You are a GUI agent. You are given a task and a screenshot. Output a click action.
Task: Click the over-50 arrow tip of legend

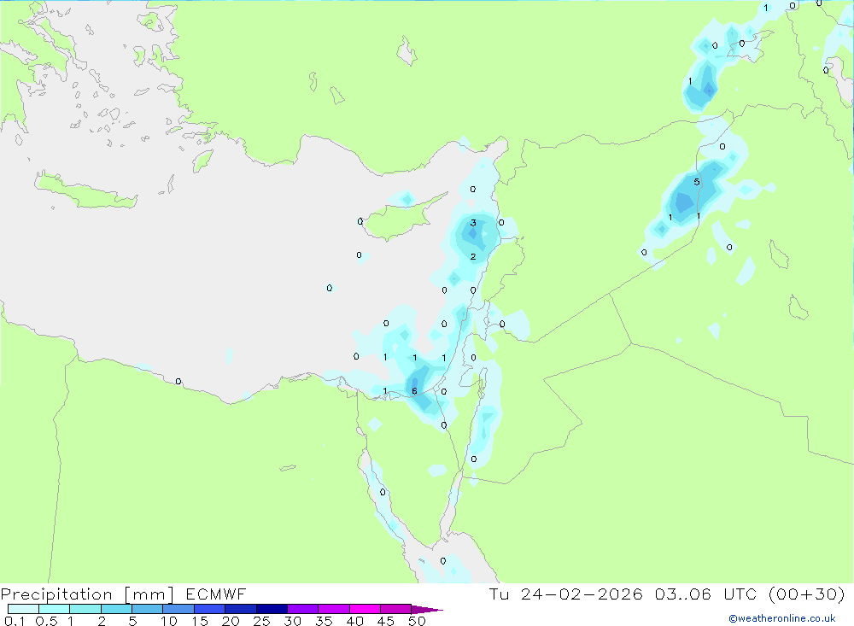click(426, 610)
